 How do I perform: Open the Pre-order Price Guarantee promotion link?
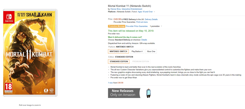coord(137,26)
